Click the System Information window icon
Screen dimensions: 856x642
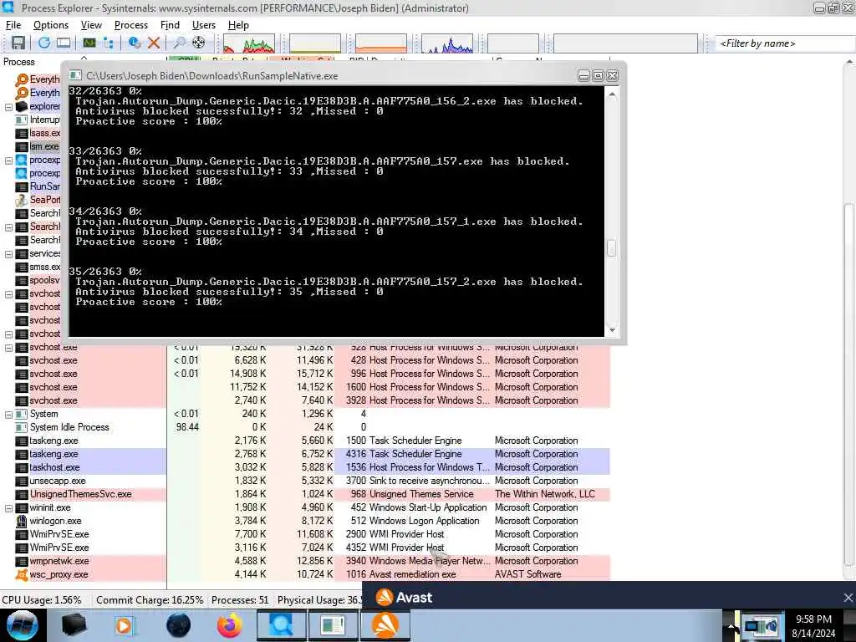tap(89, 43)
